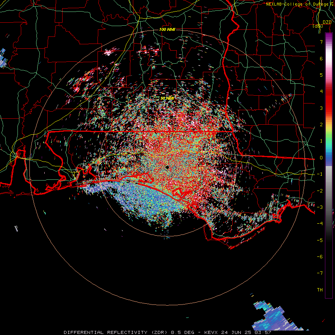Click the [dB] unit label
The image size is (335, 335).
coord(318,26)
